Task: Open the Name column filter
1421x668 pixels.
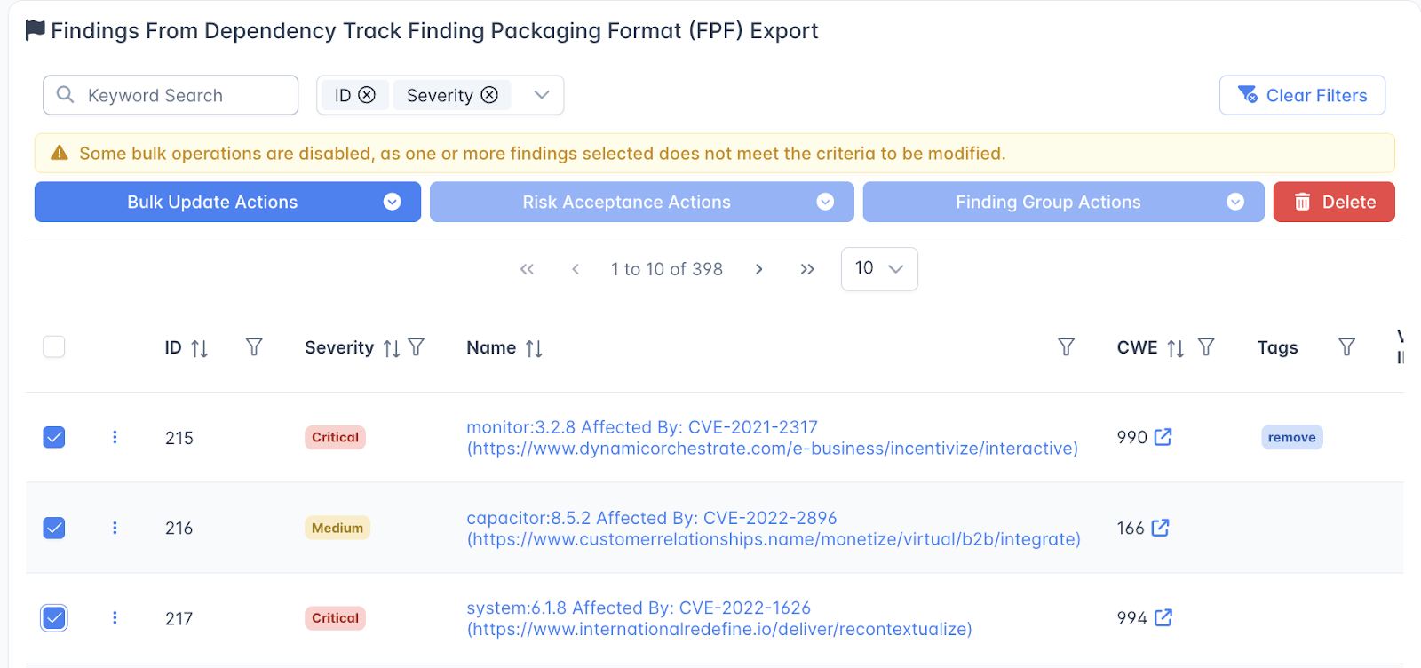Action: coord(1066,347)
